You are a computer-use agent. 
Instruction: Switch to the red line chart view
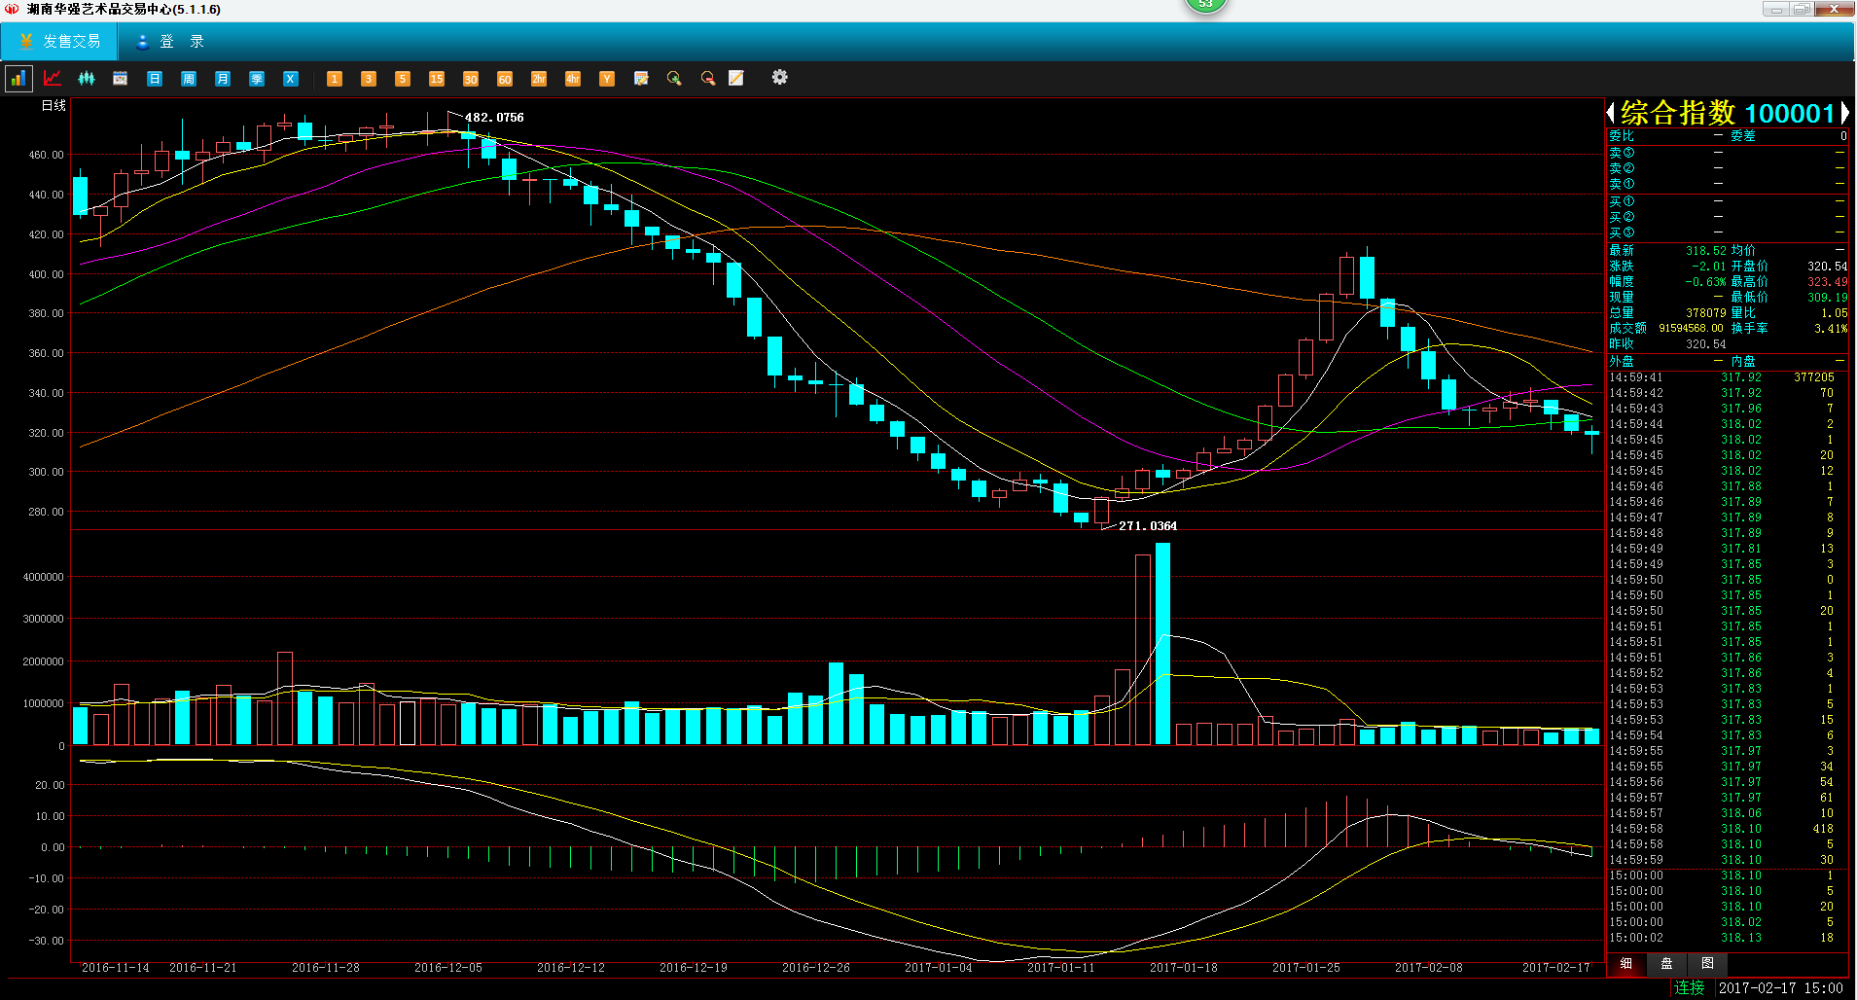coord(53,79)
